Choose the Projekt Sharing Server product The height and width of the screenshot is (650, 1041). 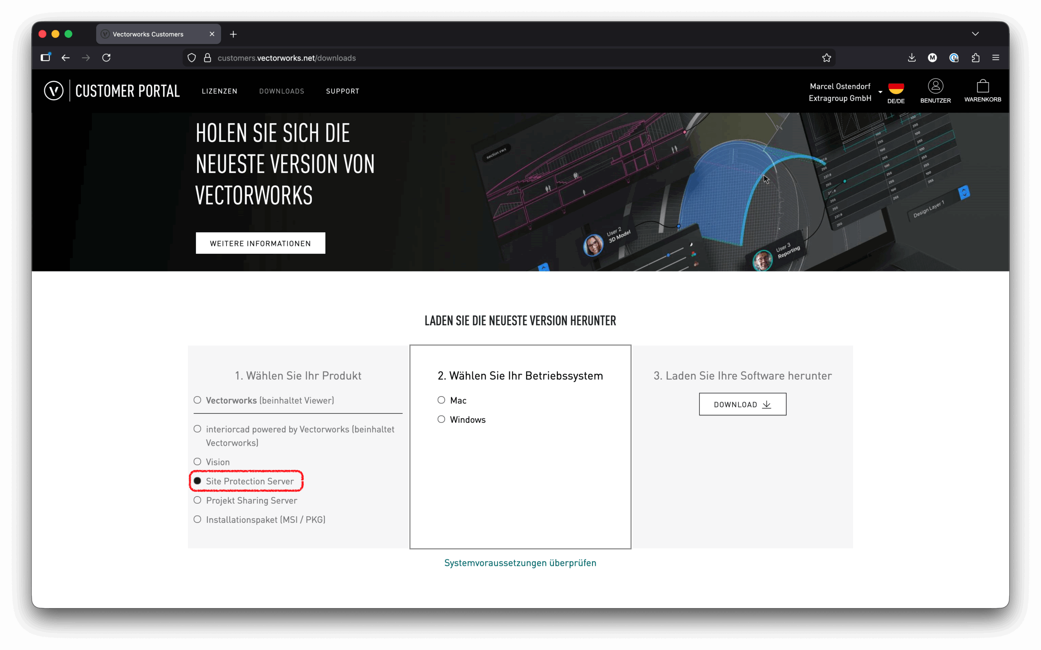click(x=197, y=500)
